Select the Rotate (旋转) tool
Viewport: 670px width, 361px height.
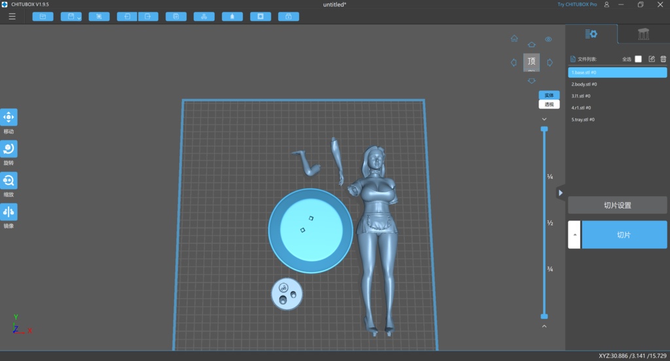pyautogui.click(x=9, y=149)
